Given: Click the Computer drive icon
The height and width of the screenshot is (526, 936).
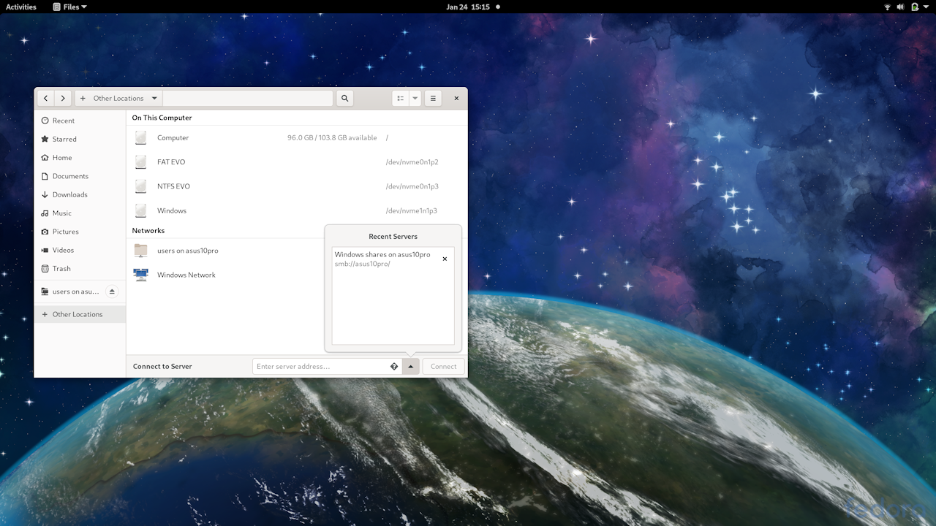Looking at the screenshot, I should coord(141,137).
